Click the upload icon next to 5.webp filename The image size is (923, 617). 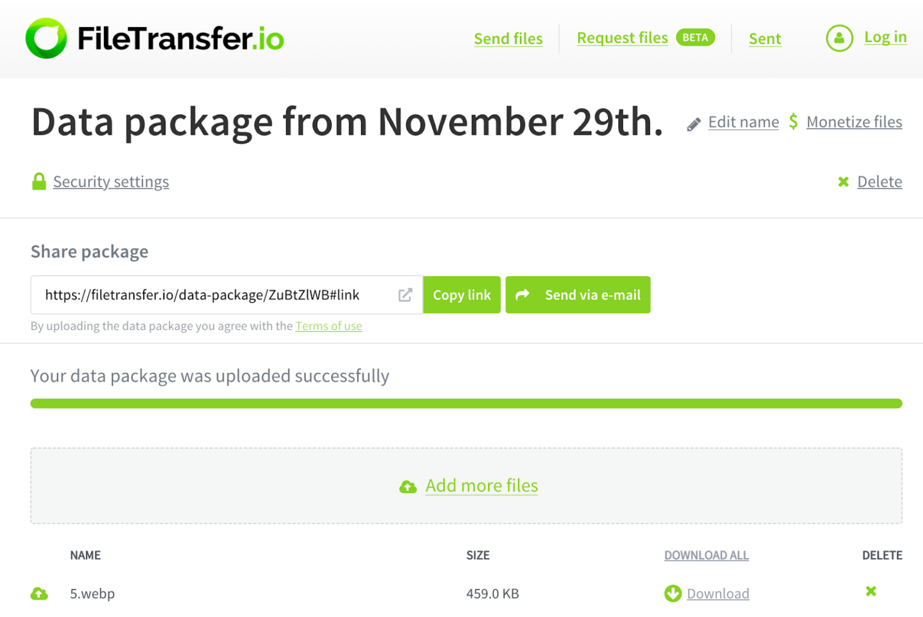point(39,594)
